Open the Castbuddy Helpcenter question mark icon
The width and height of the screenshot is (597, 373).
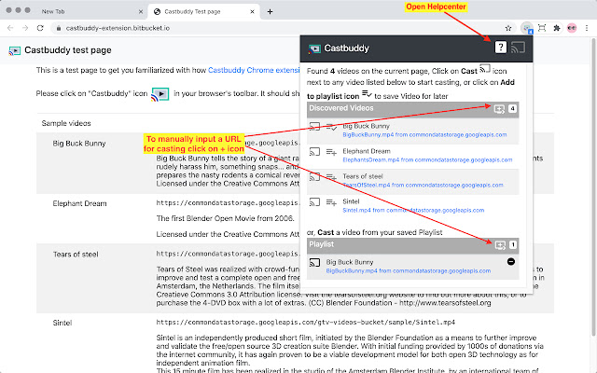pos(500,48)
